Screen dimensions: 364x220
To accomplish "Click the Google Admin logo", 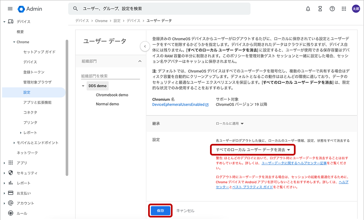I will click(30, 9).
